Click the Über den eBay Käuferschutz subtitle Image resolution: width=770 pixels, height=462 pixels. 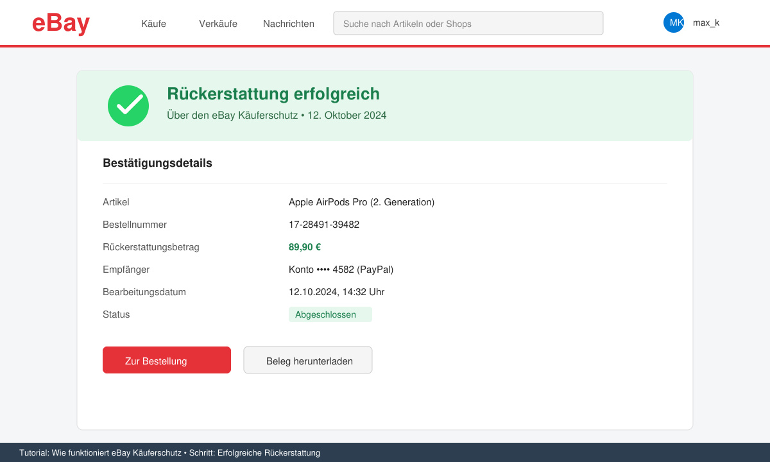click(277, 116)
